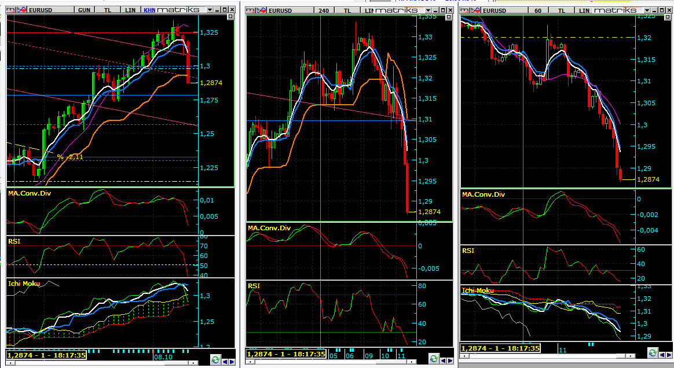Viewport: 674px width, 368px height.
Task: Toggle the small square box atop the 240 price chart
Action: (x=449, y=17)
